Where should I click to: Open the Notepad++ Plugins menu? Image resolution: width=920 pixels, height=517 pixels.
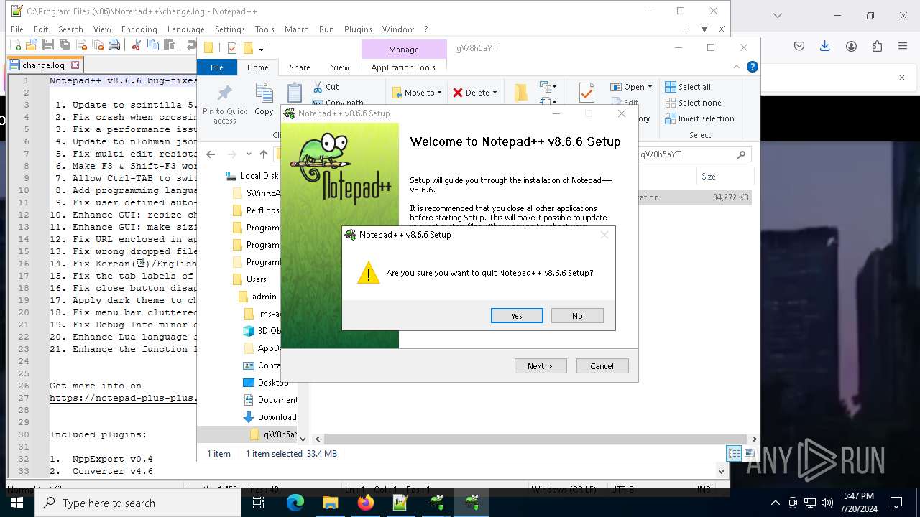[358, 29]
